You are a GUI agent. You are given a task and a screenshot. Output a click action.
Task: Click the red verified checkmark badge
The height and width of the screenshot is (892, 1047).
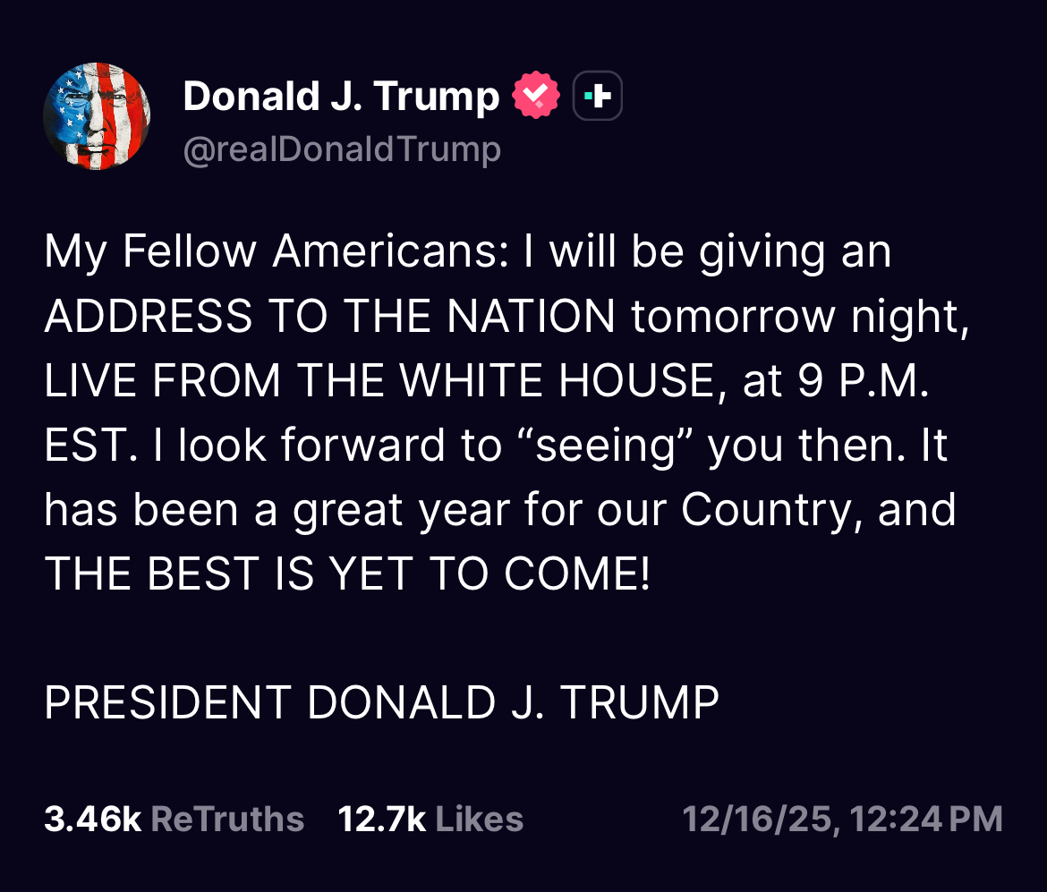535,97
